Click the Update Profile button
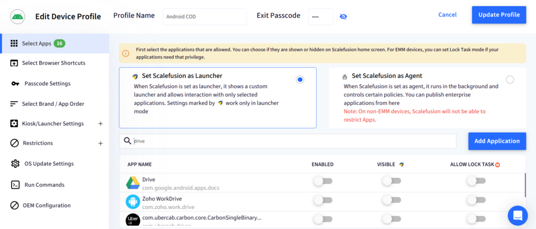 coord(499,15)
